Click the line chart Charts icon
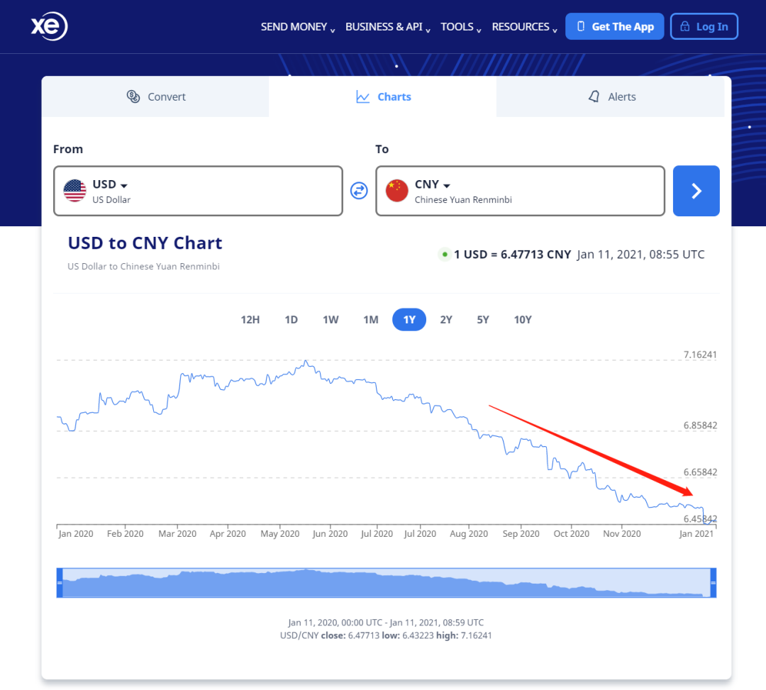 point(363,96)
